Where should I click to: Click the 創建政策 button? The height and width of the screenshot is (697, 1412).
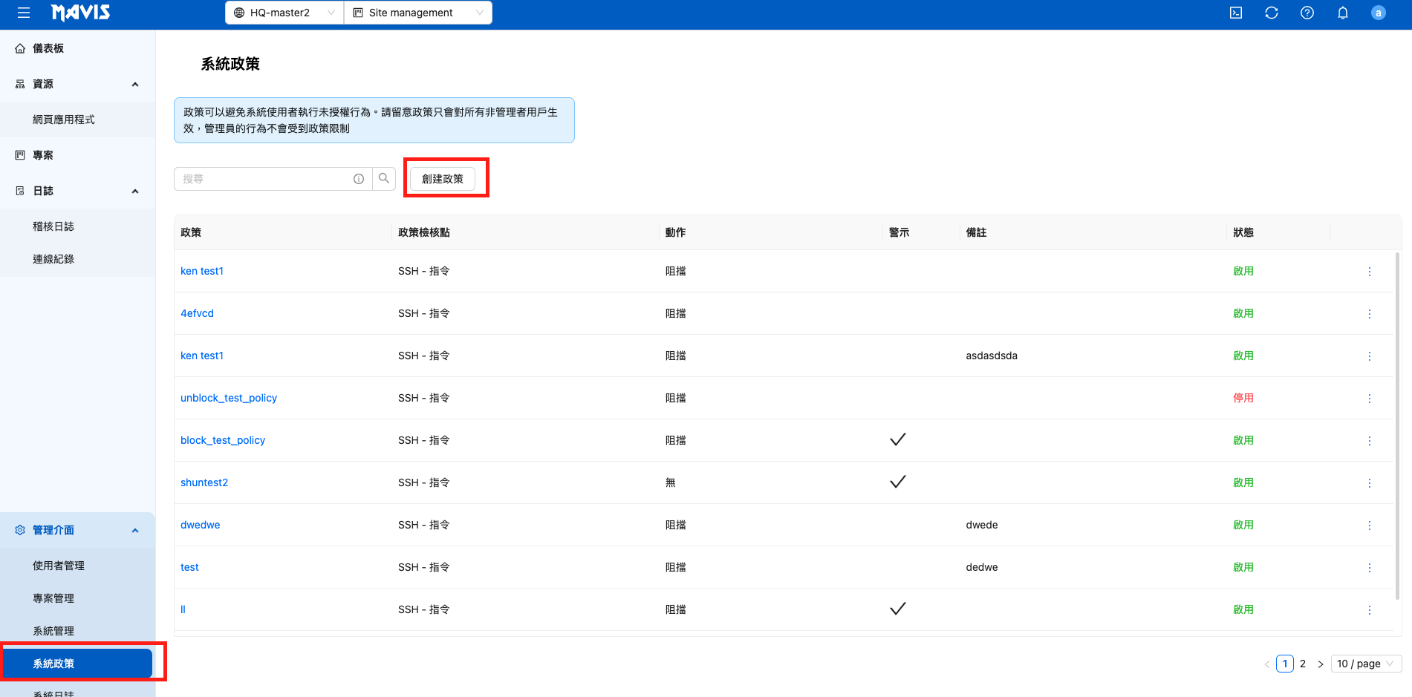(x=443, y=179)
